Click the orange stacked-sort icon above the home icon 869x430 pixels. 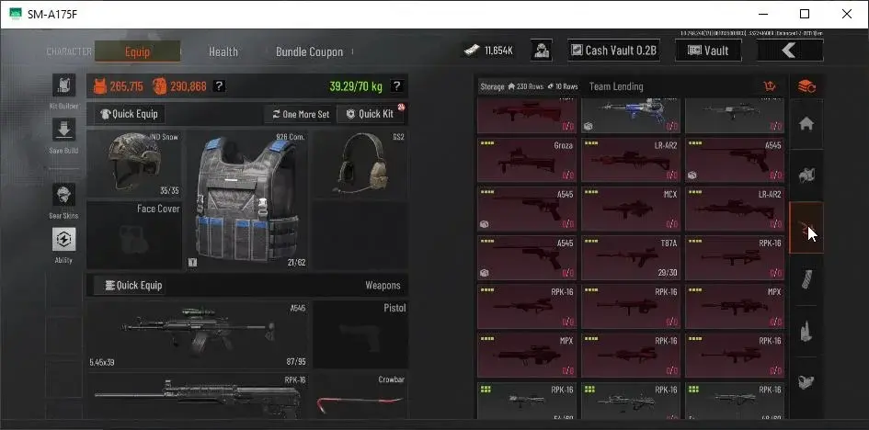tap(806, 86)
